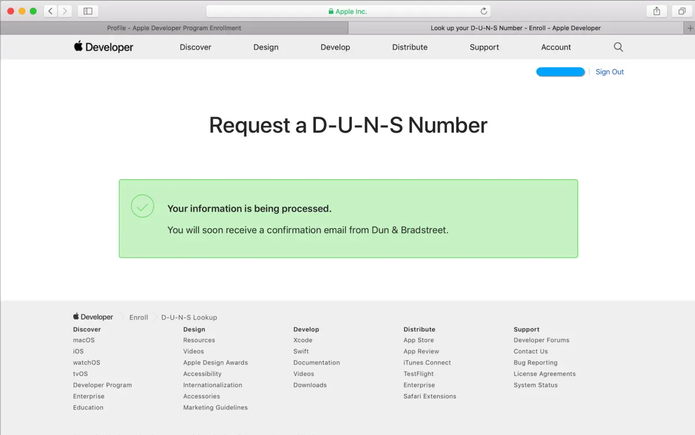695x435 pixels.
Task: Open search with the magnifier icon
Action: pyautogui.click(x=618, y=47)
